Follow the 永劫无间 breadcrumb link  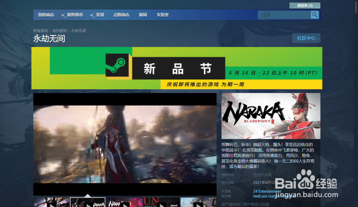pyautogui.click(x=79, y=30)
